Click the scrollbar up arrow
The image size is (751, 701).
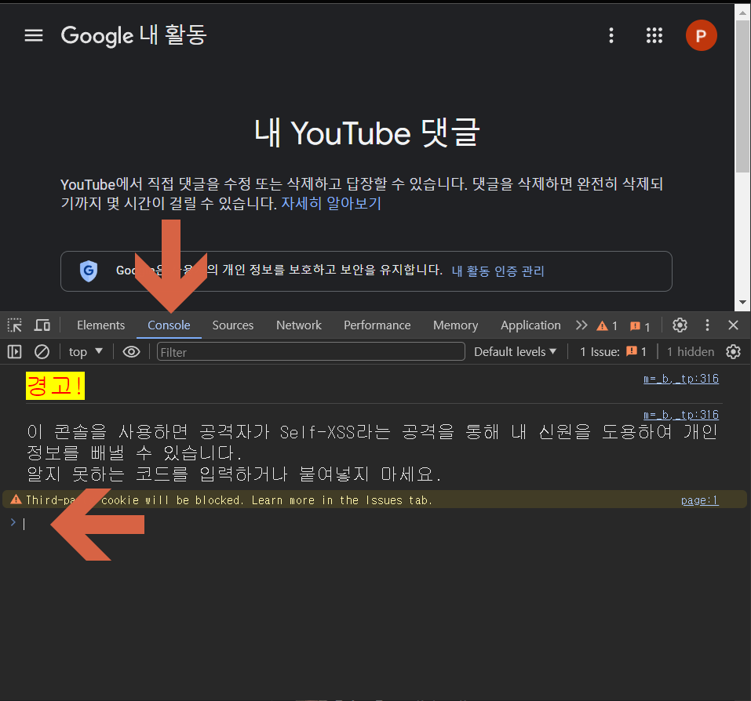tap(742, 12)
